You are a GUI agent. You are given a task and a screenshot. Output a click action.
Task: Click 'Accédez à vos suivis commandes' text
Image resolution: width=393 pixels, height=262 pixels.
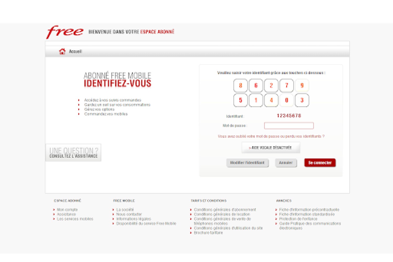tap(113, 100)
